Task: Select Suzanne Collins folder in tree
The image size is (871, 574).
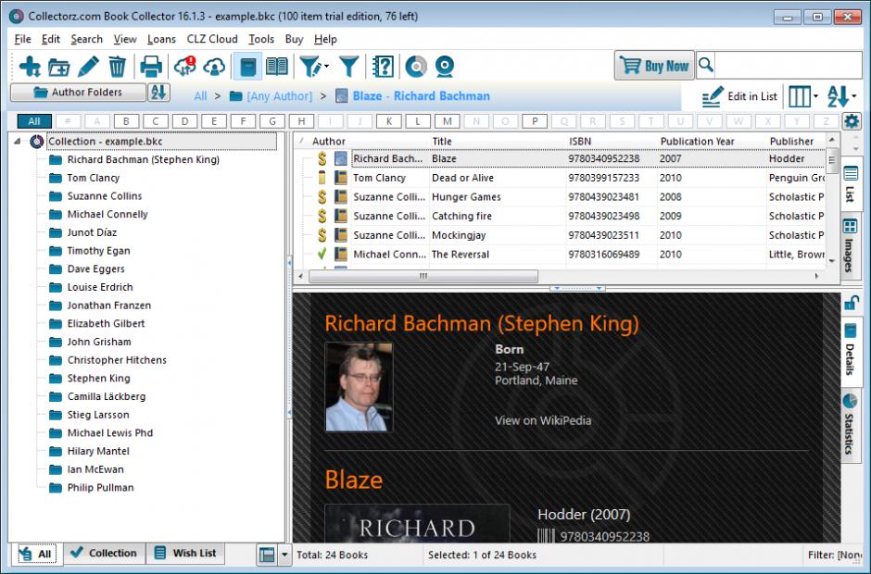Action: (105, 196)
